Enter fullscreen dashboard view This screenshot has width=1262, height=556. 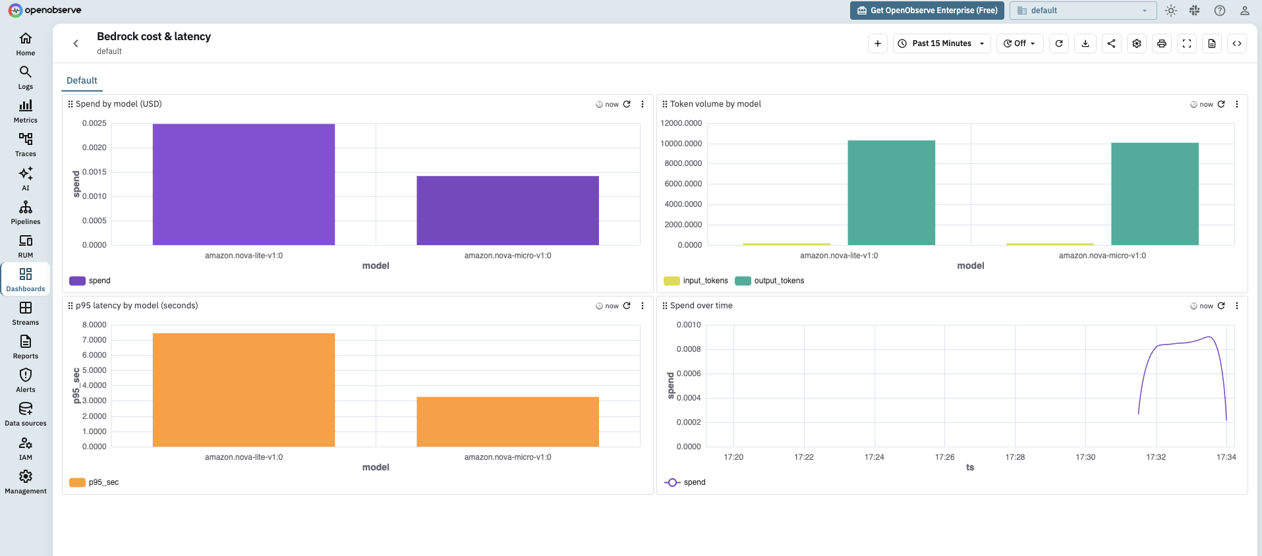[x=1187, y=43]
